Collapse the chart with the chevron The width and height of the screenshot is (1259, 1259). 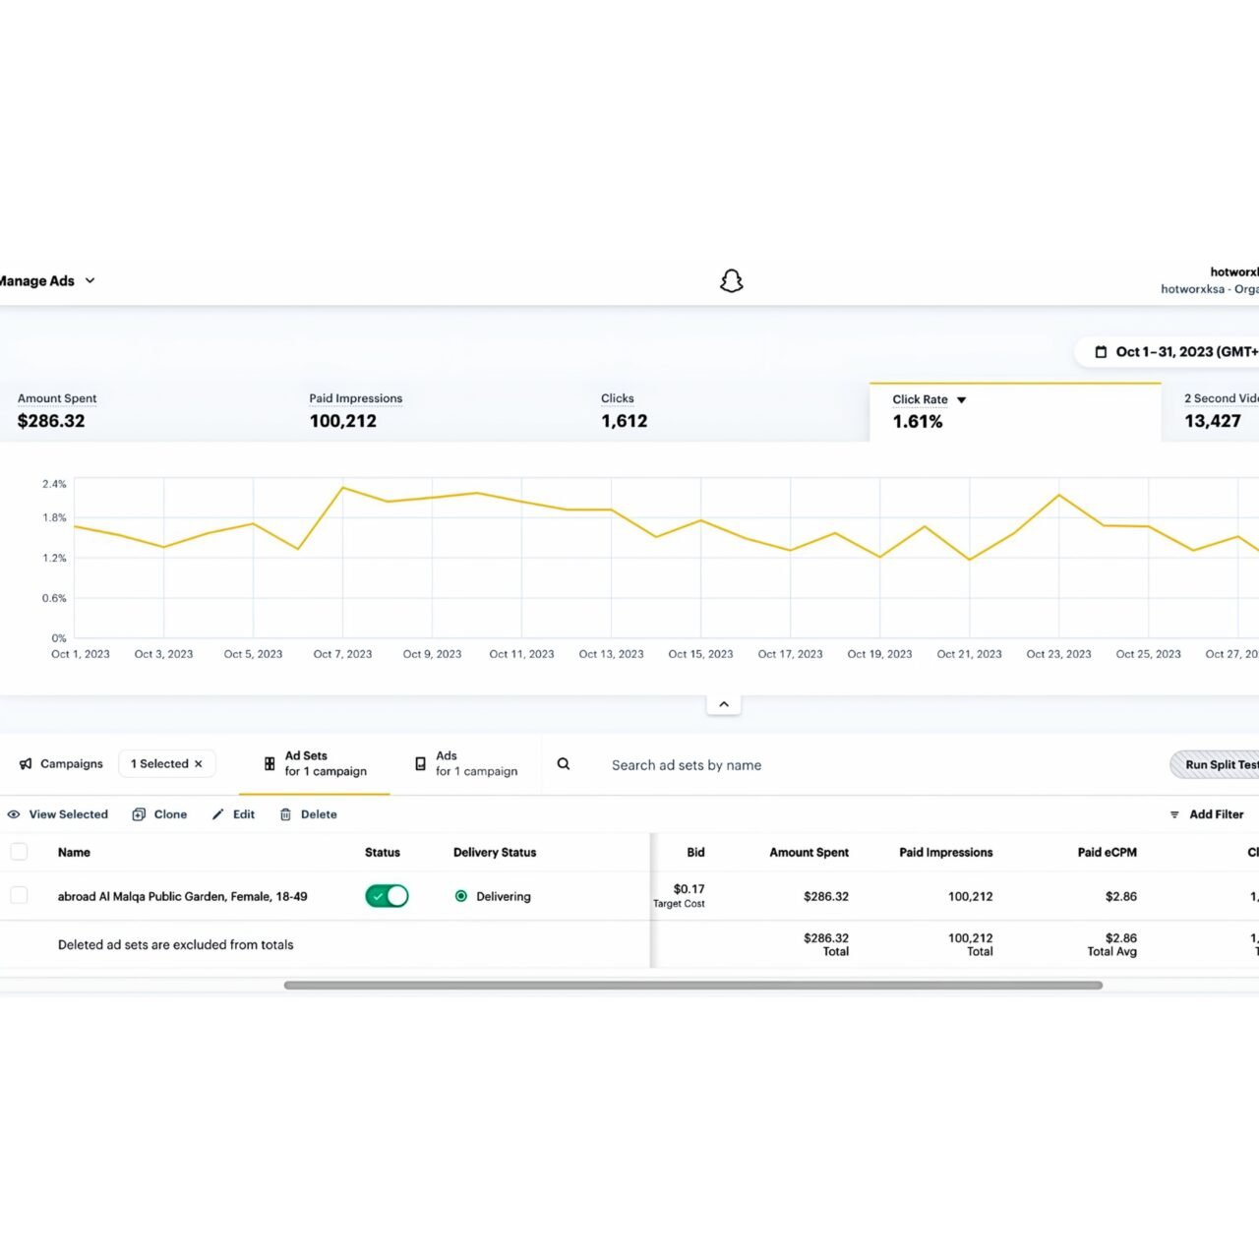(x=723, y=704)
